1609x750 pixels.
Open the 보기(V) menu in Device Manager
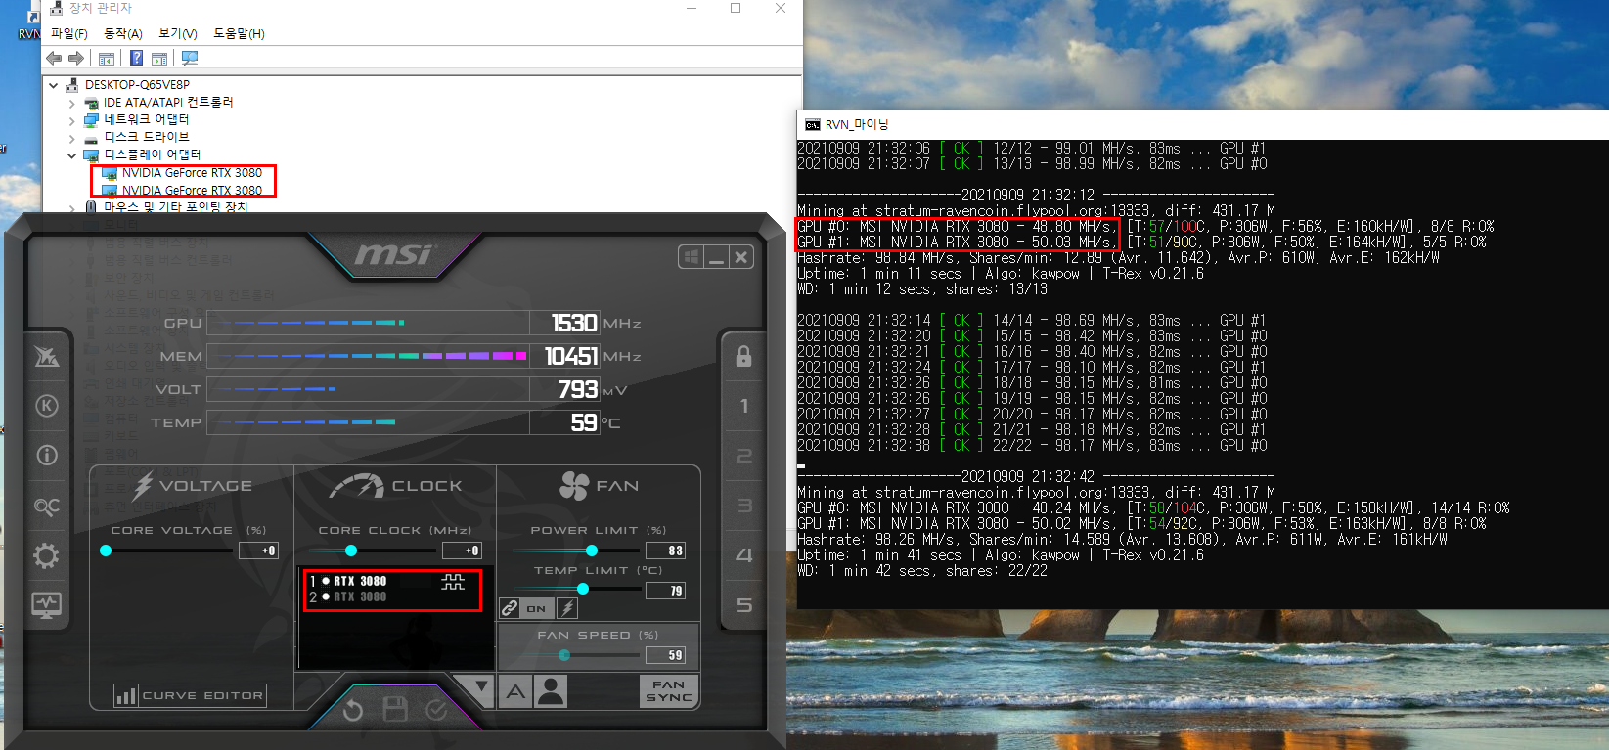178,33
